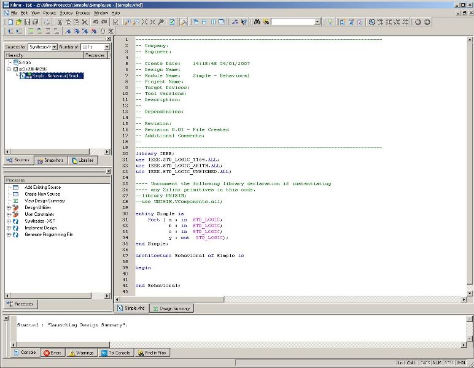Screen dimensions: 474x368
Task: Switch to the Snapshots tab
Action: 50,160
